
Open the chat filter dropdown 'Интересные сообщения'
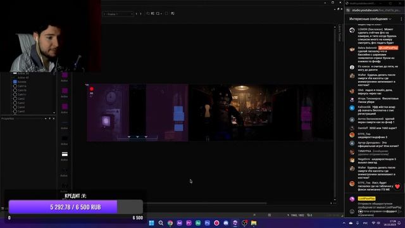(x=370, y=19)
